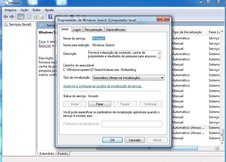This screenshot has height=162, width=226.
Task: Confirm with the OK button
Action: pos(112,140)
